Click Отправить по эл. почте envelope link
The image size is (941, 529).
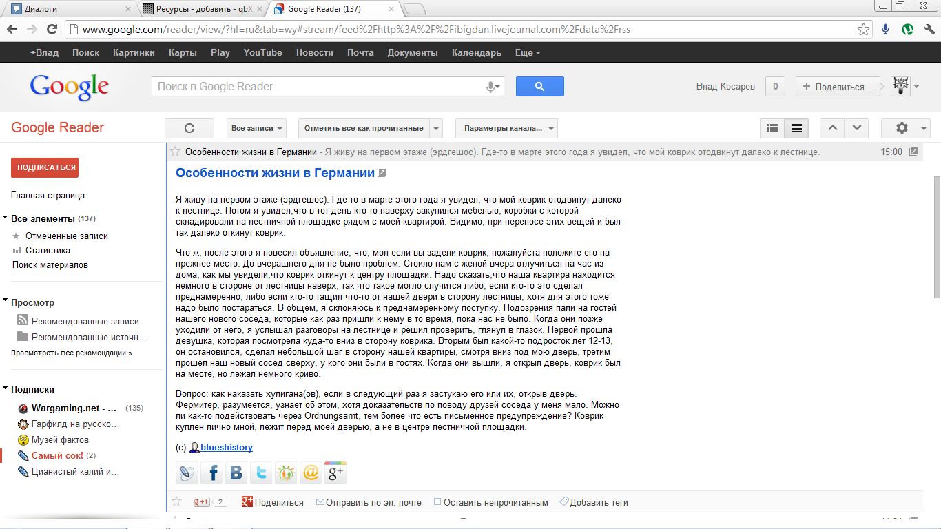pyautogui.click(x=369, y=502)
